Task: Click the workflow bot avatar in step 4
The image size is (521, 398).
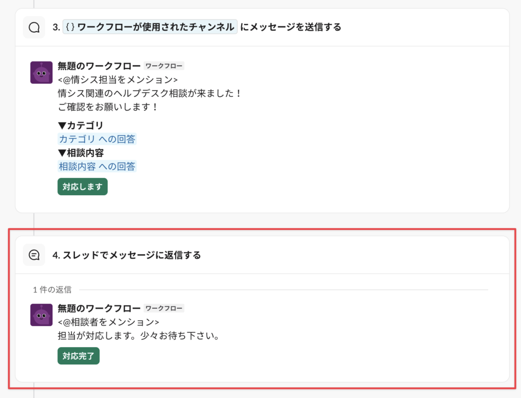Action: pyautogui.click(x=41, y=315)
